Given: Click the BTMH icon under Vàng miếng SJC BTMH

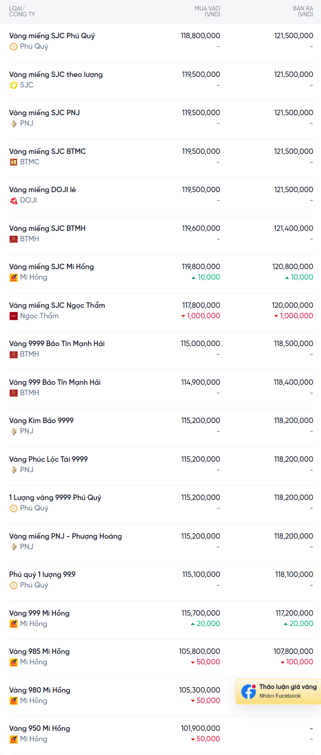Looking at the screenshot, I should pos(14,239).
